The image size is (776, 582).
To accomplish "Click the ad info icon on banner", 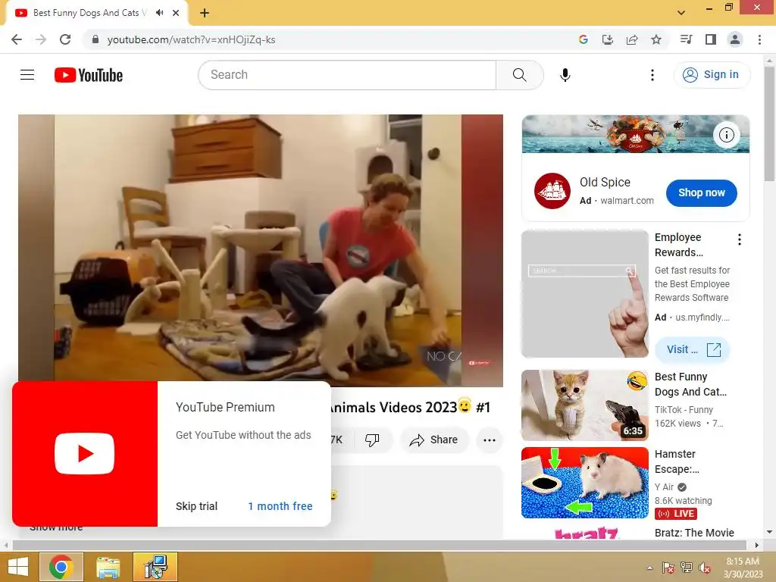I will 726,135.
